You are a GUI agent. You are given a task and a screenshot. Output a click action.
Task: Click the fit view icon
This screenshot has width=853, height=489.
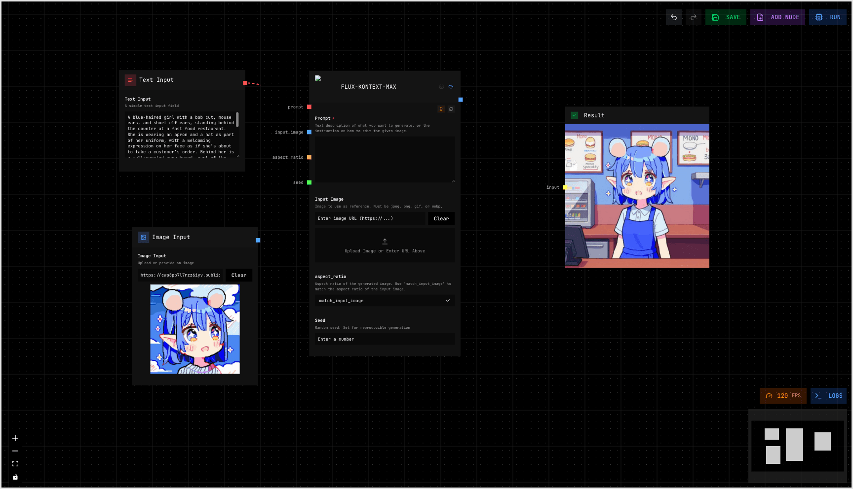pyautogui.click(x=15, y=464)
